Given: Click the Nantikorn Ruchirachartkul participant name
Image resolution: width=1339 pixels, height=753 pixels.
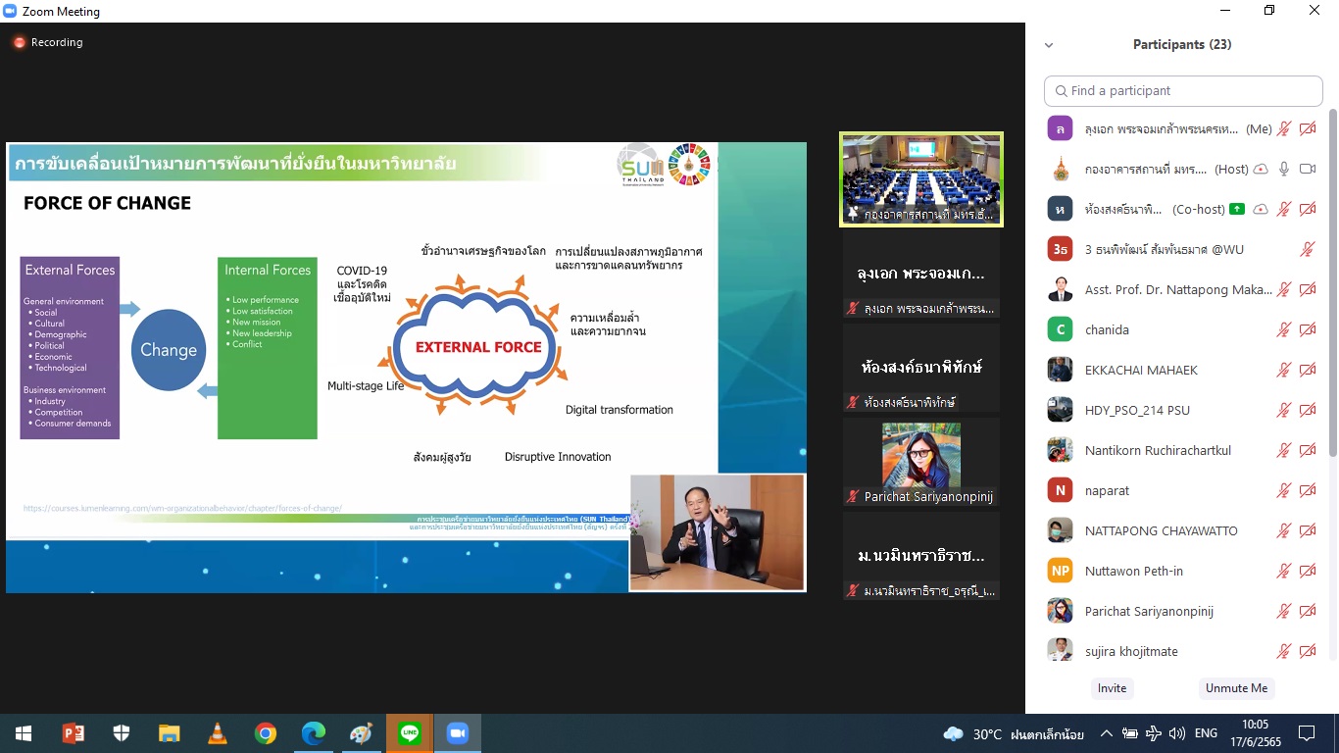Looking at the screenshot, I should (1158, 450).
